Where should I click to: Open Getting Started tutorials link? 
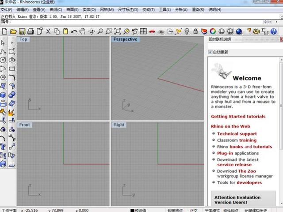pos(238,117)
